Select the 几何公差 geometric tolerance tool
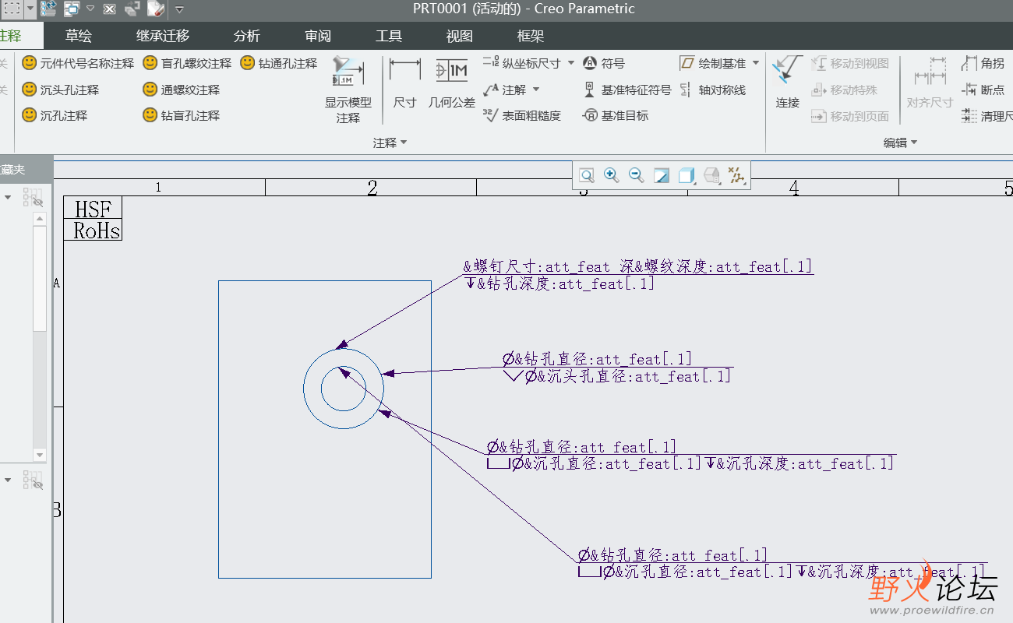The image size is (1013, 623). coord(451,83)
